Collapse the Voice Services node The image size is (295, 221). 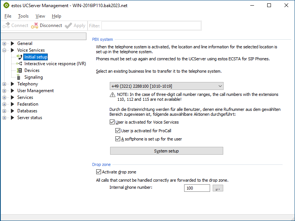[x=5, y=50]
